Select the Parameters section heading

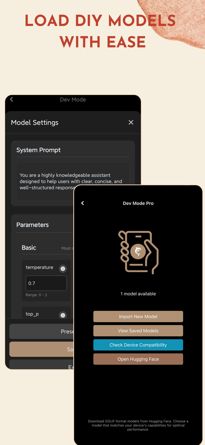coord(33,225)
